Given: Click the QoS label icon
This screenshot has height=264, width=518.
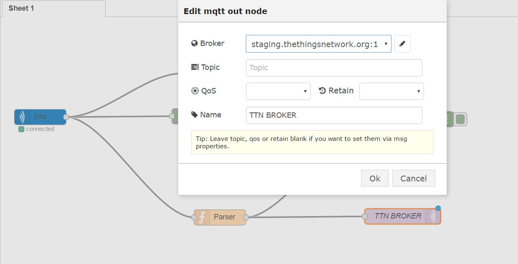Looking at the screenshot, I should pos(195,91).
